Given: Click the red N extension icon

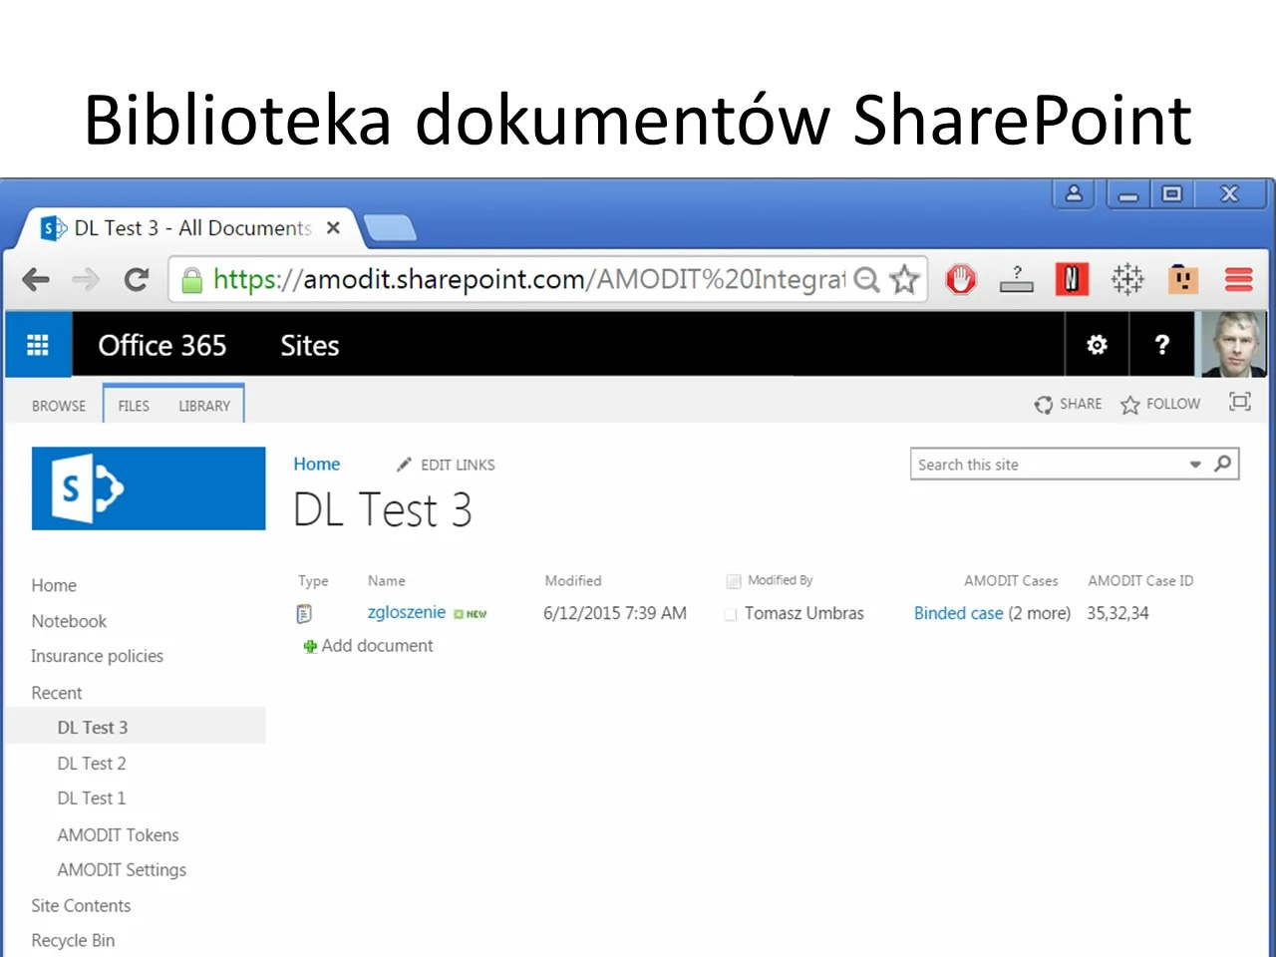Looking at the screenshot, I should click(1072, 280).
